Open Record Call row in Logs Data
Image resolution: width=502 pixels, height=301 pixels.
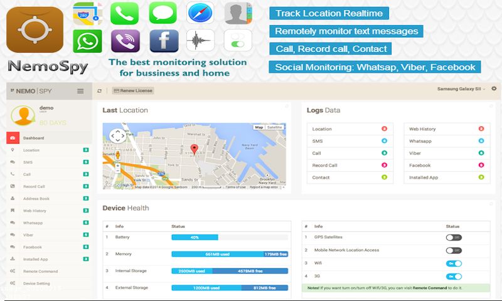(324, 166)
